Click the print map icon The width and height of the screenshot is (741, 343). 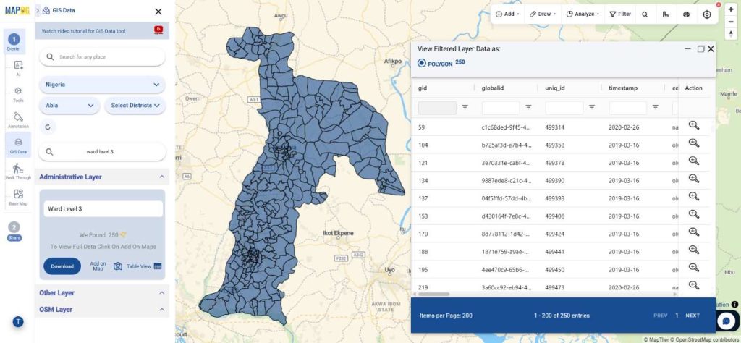[x=686, y=14]
